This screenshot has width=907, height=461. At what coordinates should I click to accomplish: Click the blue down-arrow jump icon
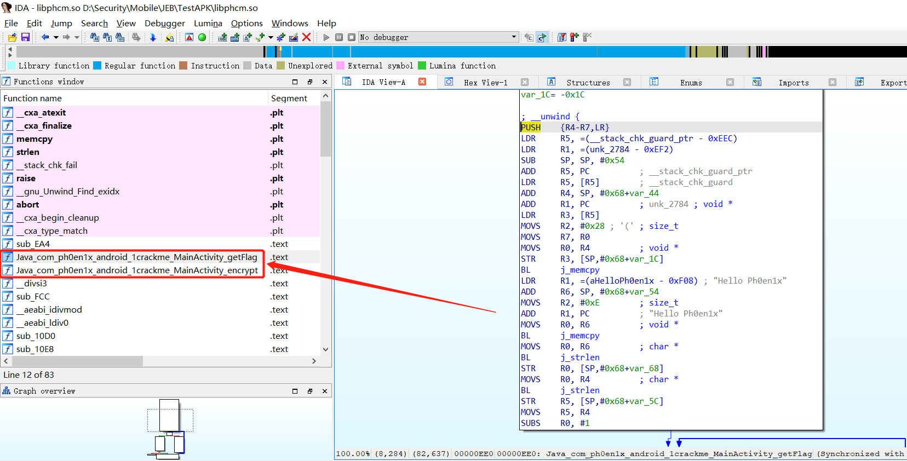coord(153,37)
